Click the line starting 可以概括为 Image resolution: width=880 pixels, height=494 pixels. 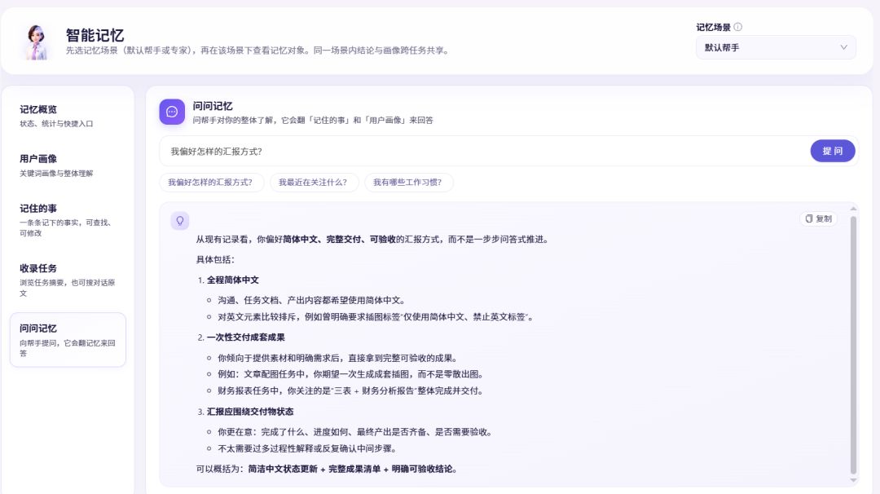coord(328,469)
